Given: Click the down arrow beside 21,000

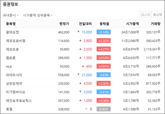Looking at the screenshot, I should pos(78,74).
